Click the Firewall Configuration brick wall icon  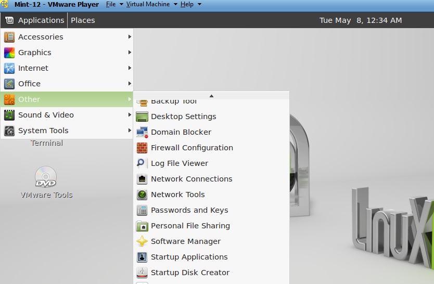tap(142, 148)
